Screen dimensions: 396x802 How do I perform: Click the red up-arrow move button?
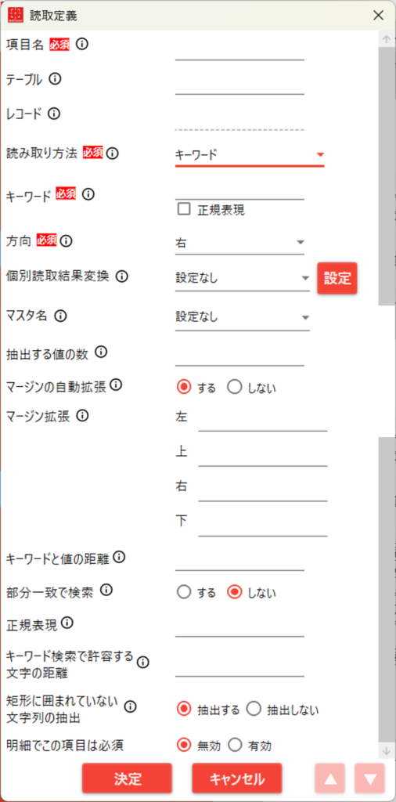[330, 778]
